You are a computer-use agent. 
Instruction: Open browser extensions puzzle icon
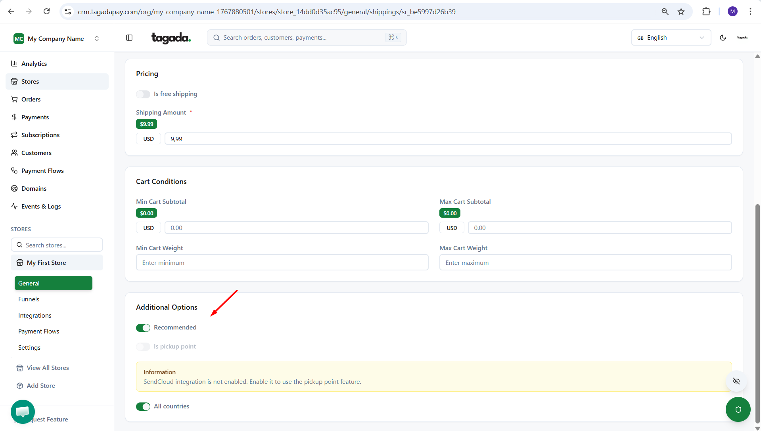tap(706, 11)
